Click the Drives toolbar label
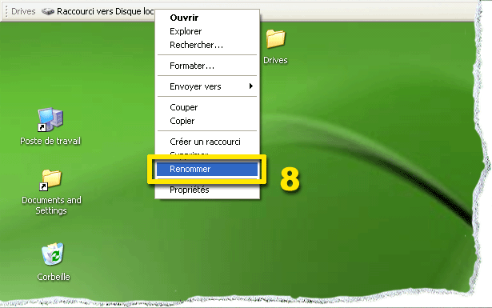The width and height of the screenshot is (492, 308). 23,11
